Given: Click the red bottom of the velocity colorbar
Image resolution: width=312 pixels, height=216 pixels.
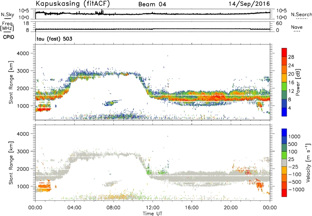Looking at the screenshot, I should tap(284, 193).
